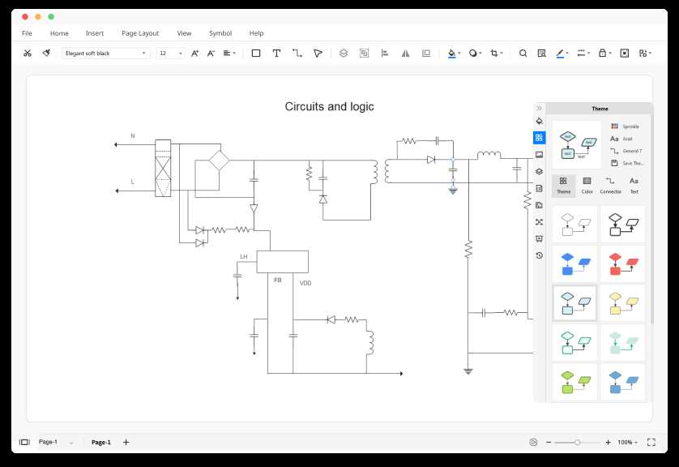Click the General 7 connector option
Screen dimensions: 679x467
[x=626, y=151]
